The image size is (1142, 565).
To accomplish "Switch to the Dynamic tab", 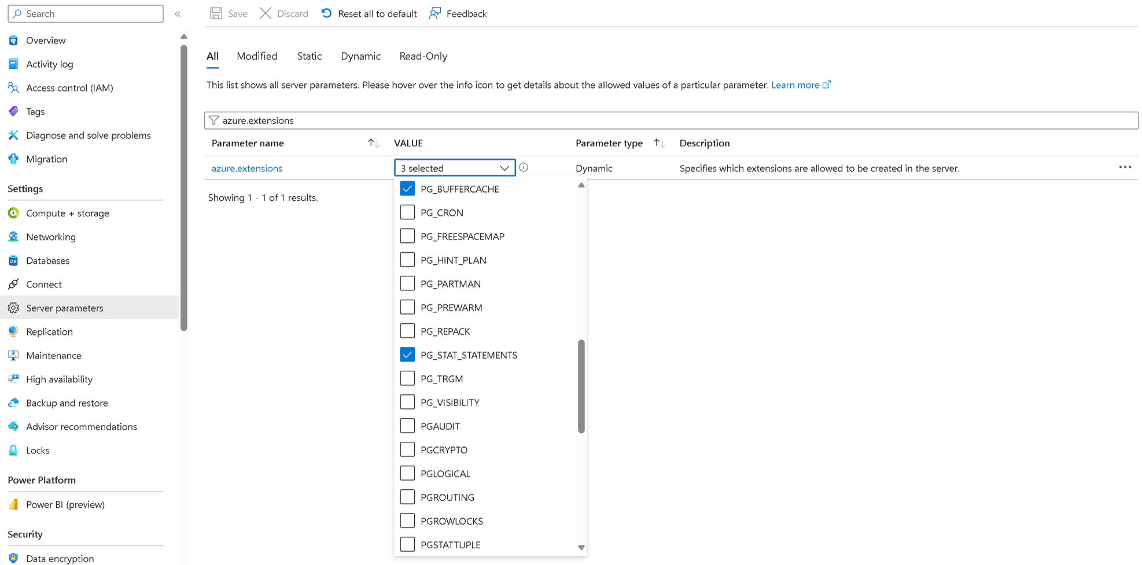I will (360, 56).
